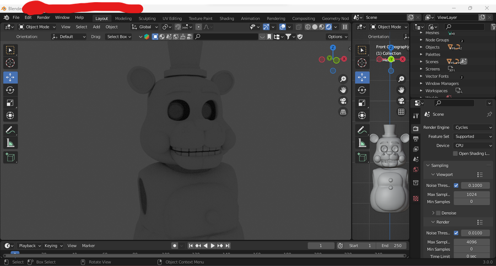Screen dimensions: 496x266
Task: Expand the Objects row in outliner
Action: point(421,47)
